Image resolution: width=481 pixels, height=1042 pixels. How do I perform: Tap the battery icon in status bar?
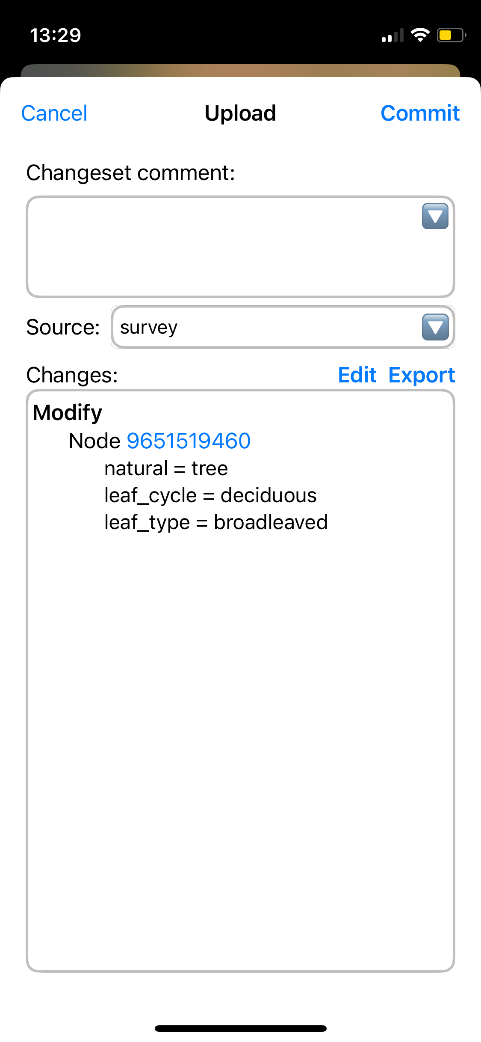pos(451,35)
